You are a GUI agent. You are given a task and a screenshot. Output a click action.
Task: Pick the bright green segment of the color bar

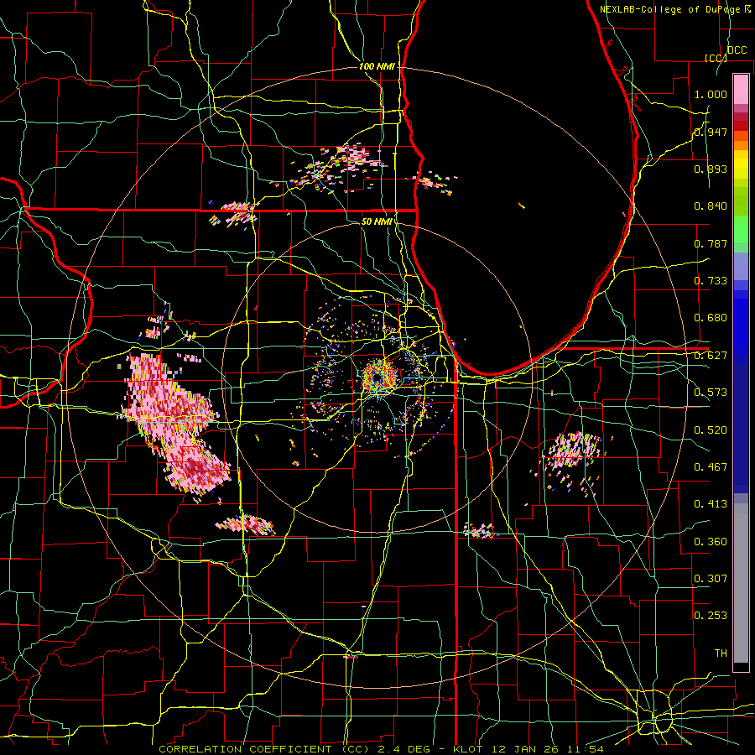[x=741, y=229]
